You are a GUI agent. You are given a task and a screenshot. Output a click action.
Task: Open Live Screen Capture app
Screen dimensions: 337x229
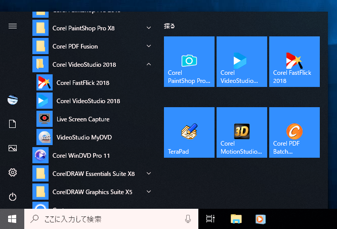[82, 119]
